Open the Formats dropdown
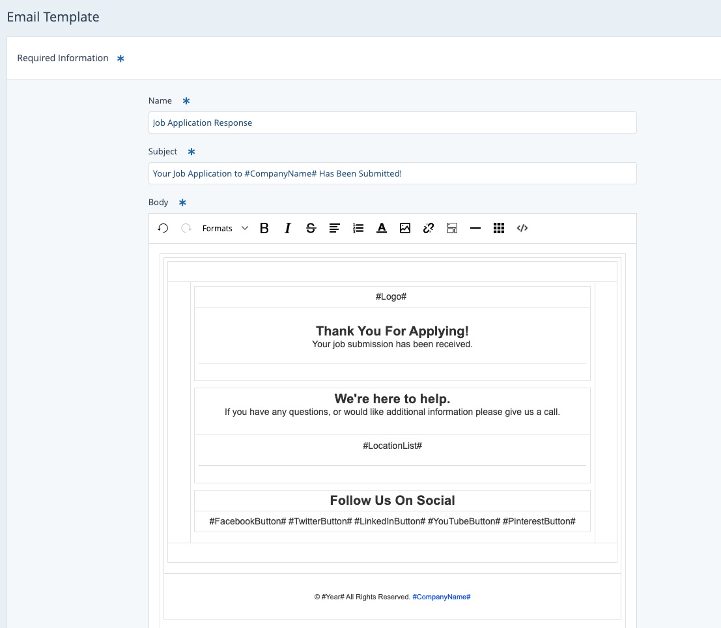Screen dimensions: 721x628 tap(225, 228)
